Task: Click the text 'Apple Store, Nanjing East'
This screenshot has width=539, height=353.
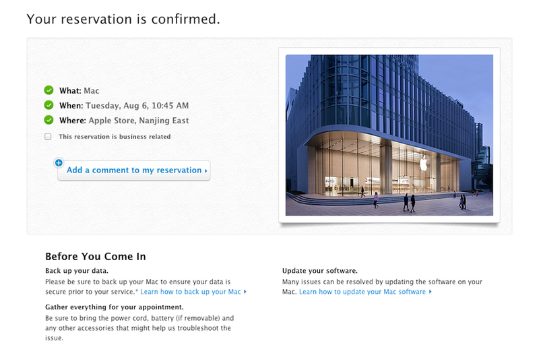Action: (x=139, y=121)
